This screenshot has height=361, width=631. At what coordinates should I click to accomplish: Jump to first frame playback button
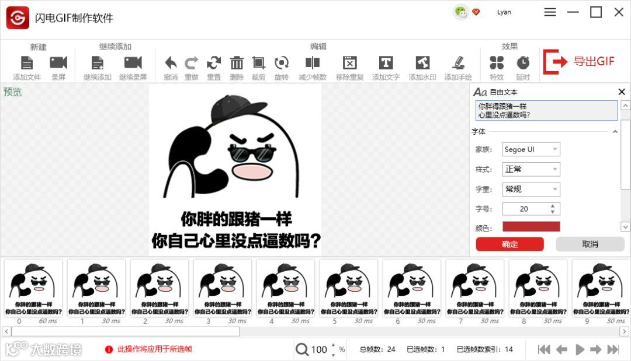point(544,349)
